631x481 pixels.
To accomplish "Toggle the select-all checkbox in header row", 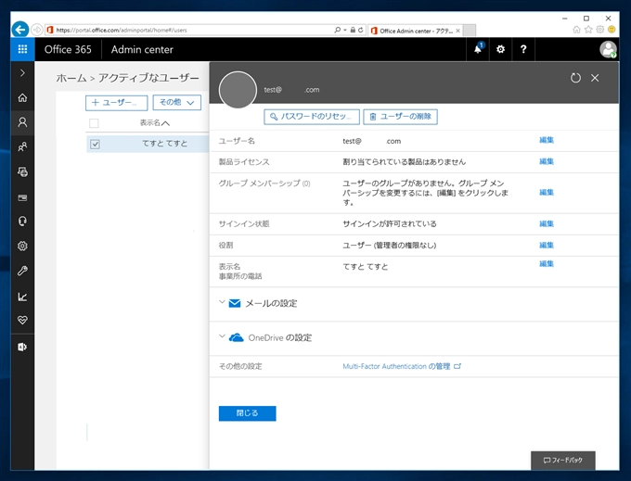I will coord(94,123).
